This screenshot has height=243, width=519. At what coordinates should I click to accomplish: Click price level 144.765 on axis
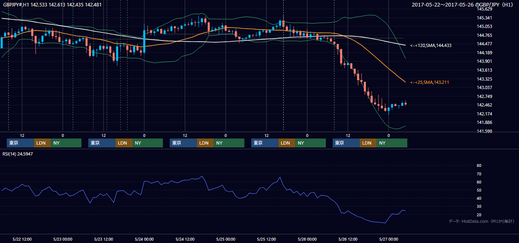[x=484, y=35]
